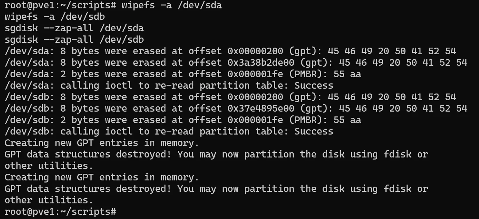This screenshot has height=219, width=479.
Task: Click the first 'other utilities.' line
Action: tap(49, 166)
